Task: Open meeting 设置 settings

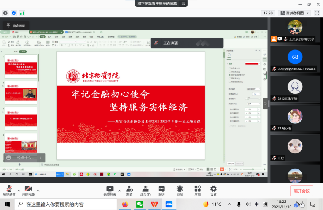Action: coord(213,189)
